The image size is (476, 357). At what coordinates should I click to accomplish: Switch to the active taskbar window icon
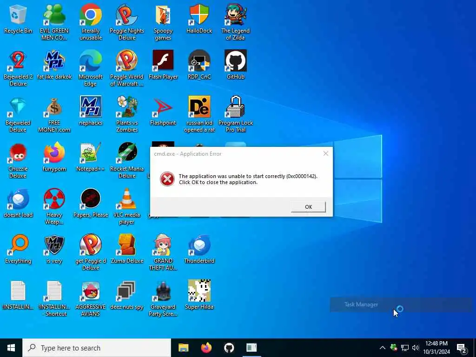tap(251, 348)
